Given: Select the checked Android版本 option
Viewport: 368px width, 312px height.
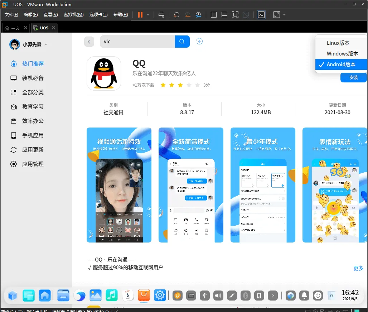Looking at the screenshot, I should pyautogui.click(x=341, y=64).
